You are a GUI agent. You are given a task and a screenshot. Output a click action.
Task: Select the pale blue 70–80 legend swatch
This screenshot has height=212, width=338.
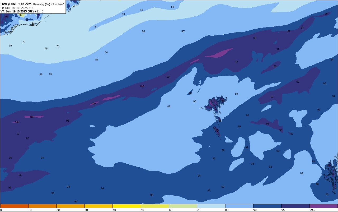(x=211, y=206)
